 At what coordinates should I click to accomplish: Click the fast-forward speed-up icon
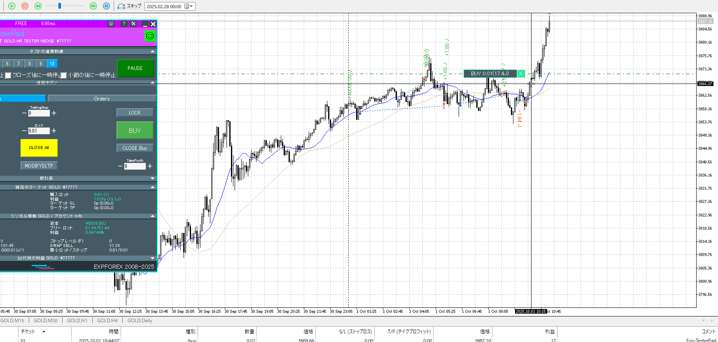93,6
